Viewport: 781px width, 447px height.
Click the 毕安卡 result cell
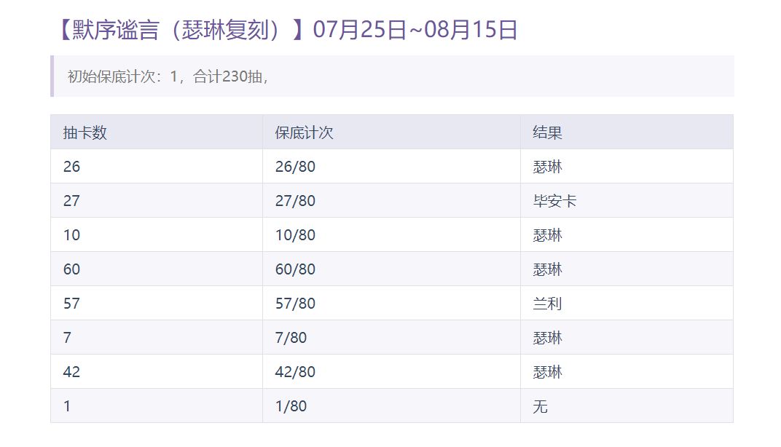[627, 201]
